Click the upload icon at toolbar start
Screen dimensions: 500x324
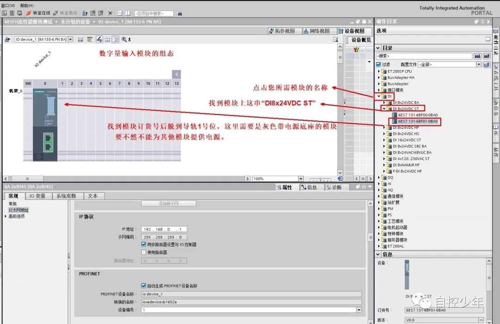tap(4, 13)
